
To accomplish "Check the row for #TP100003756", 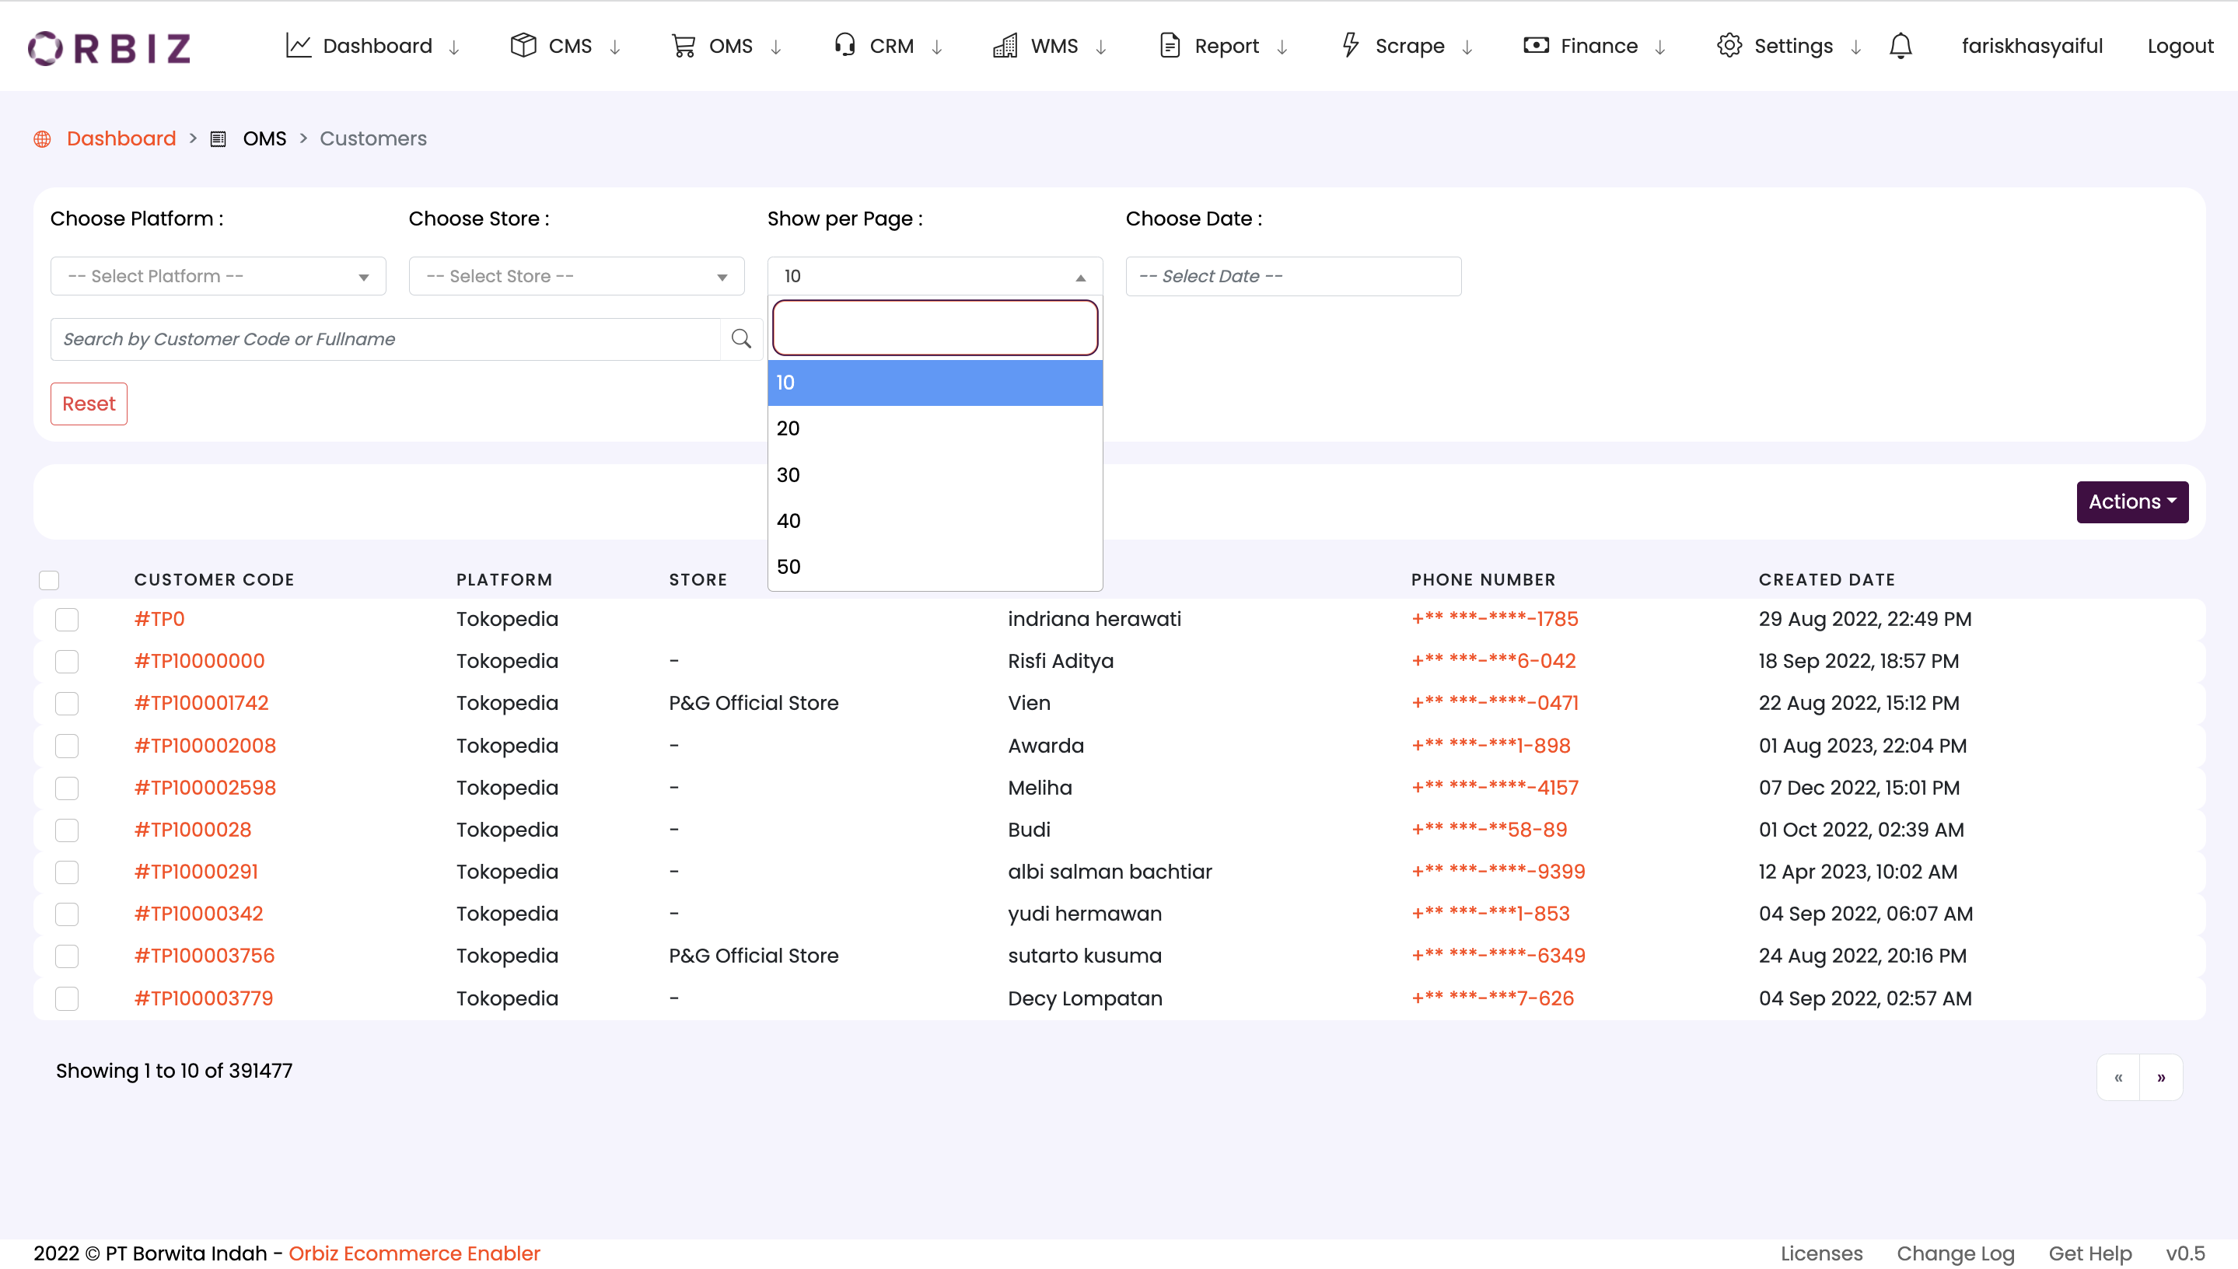I will click(67, 956).
